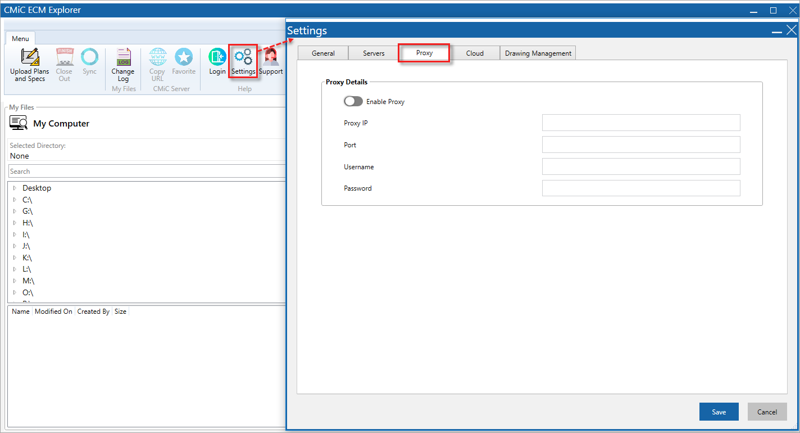This screenshot has width=800, height=433.
Task: Click the Password input field
Action: (641, 188)
